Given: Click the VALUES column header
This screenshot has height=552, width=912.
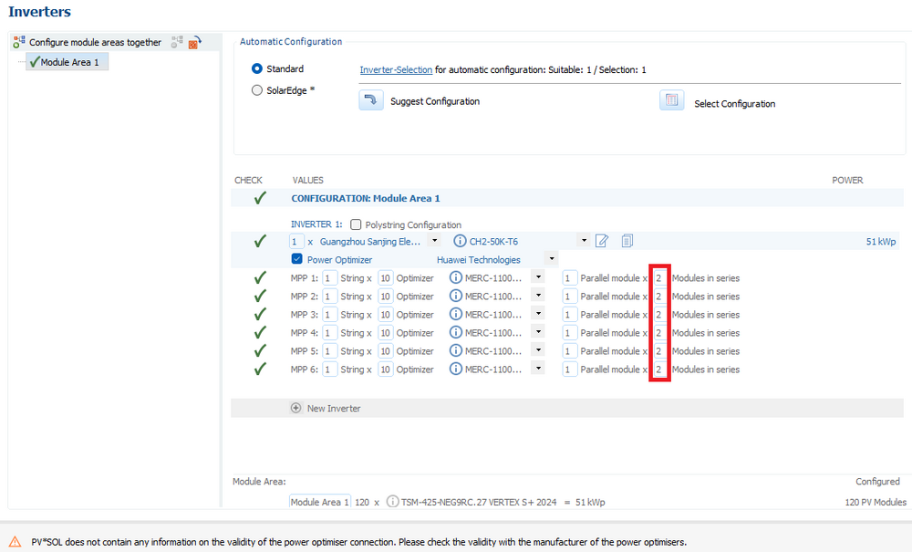Looking at the screenshot, I should click(307, 181).
